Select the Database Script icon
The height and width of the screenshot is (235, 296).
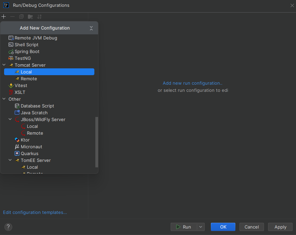coord(17,106)
